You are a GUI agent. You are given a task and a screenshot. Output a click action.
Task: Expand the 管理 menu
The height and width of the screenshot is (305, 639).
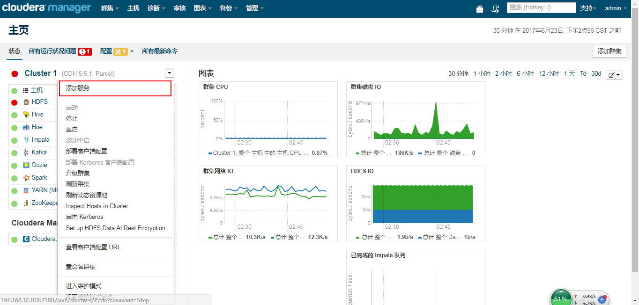click(254, 8)
